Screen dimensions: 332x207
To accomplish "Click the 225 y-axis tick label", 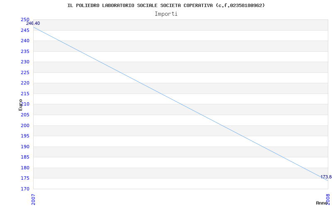I will coord(25,73).
